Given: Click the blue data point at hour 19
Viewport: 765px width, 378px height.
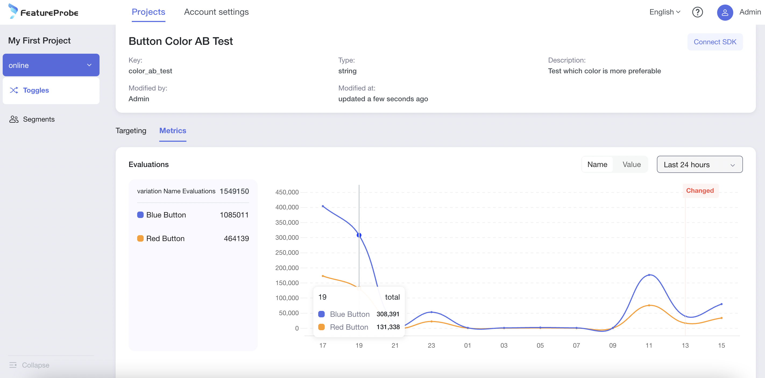Looking at the screenshot, I should tap(359, 235).
